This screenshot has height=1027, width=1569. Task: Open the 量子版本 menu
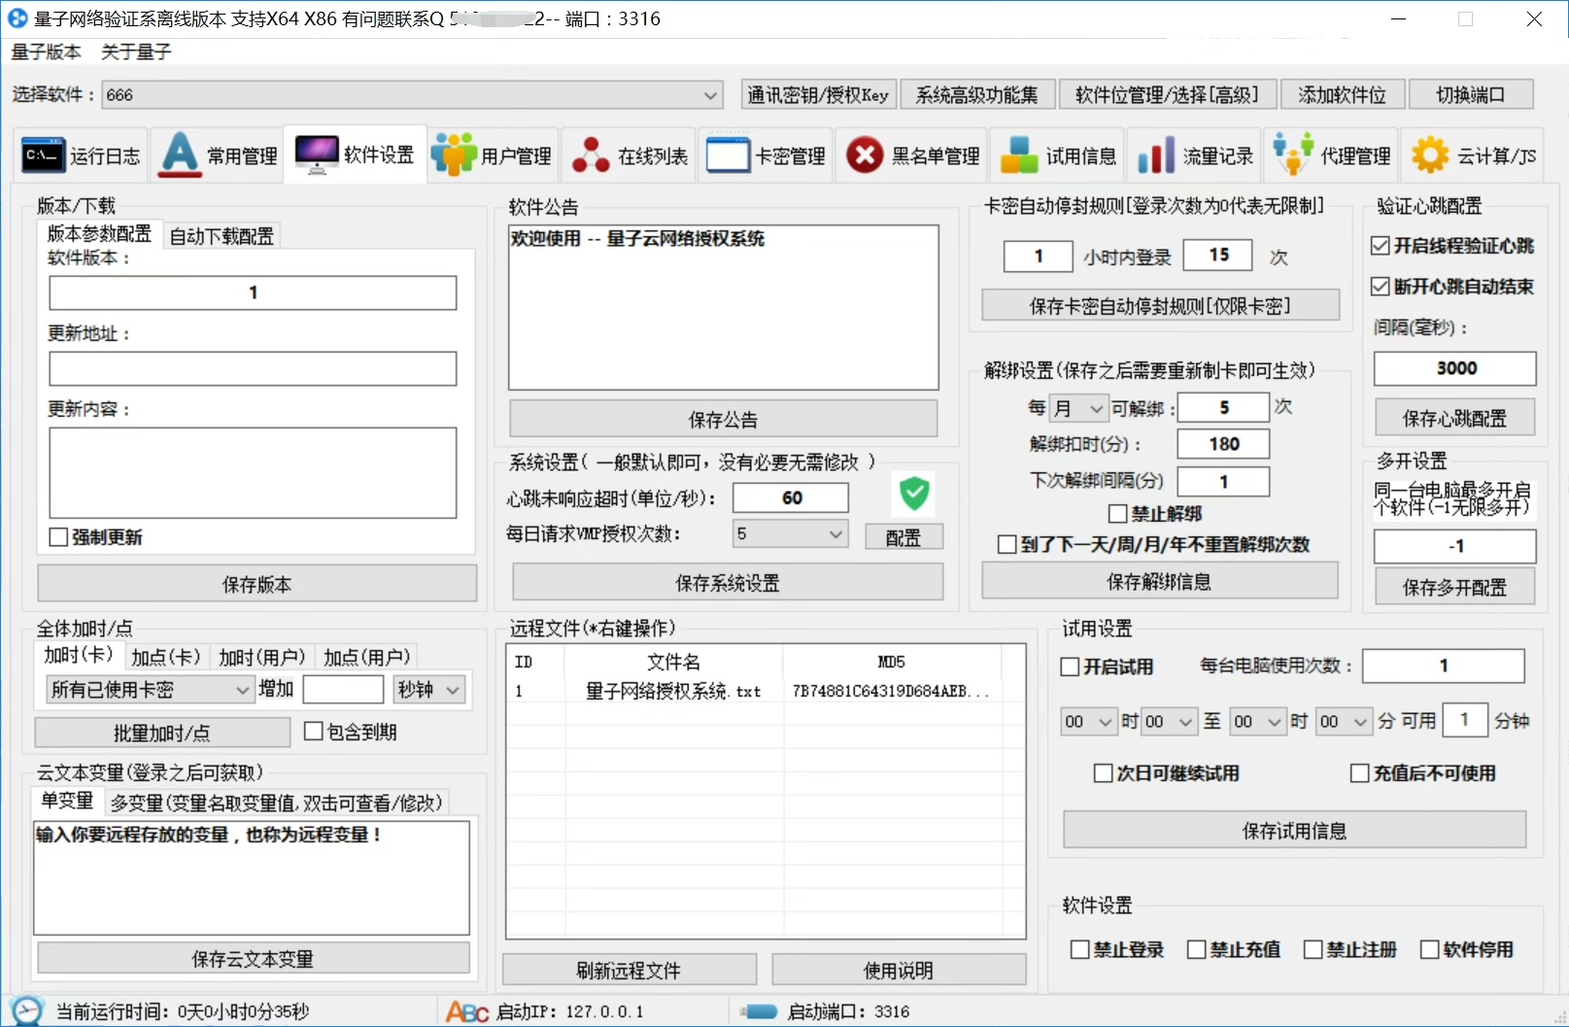[x=46, y=52]
